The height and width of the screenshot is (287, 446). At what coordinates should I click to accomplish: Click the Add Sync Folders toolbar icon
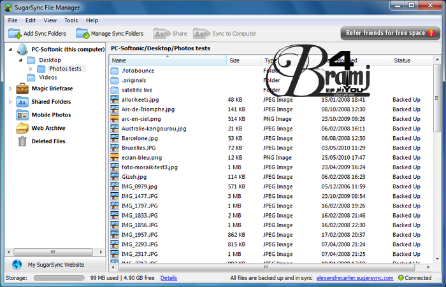coord(15,34)
